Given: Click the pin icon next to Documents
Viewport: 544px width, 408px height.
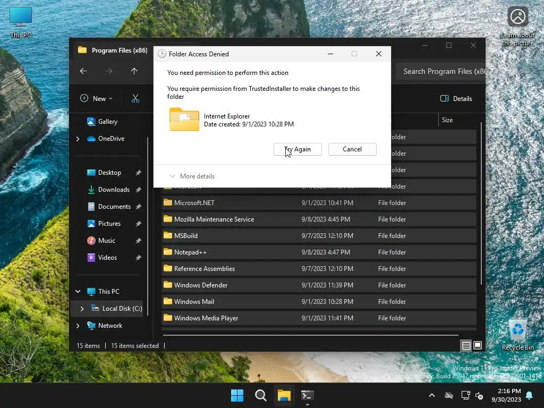Looking at the screenshot, I should (139, 207).
